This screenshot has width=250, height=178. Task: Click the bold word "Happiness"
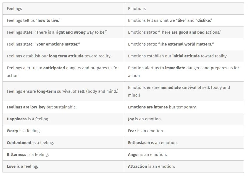[17, 119]
